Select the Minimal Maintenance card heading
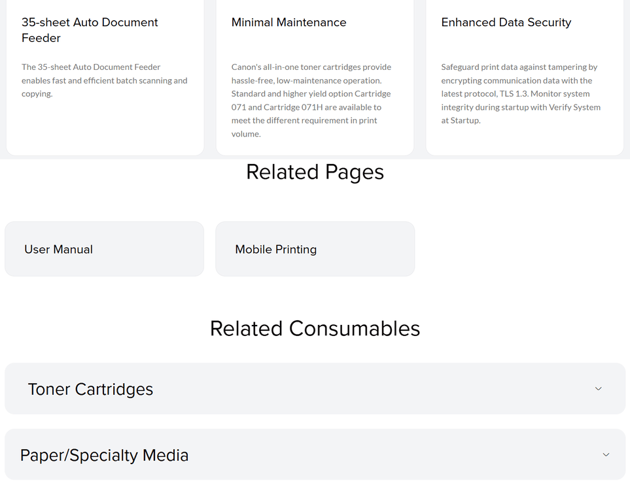The height and width of the screenshot is (485, 630). [289, 22]
